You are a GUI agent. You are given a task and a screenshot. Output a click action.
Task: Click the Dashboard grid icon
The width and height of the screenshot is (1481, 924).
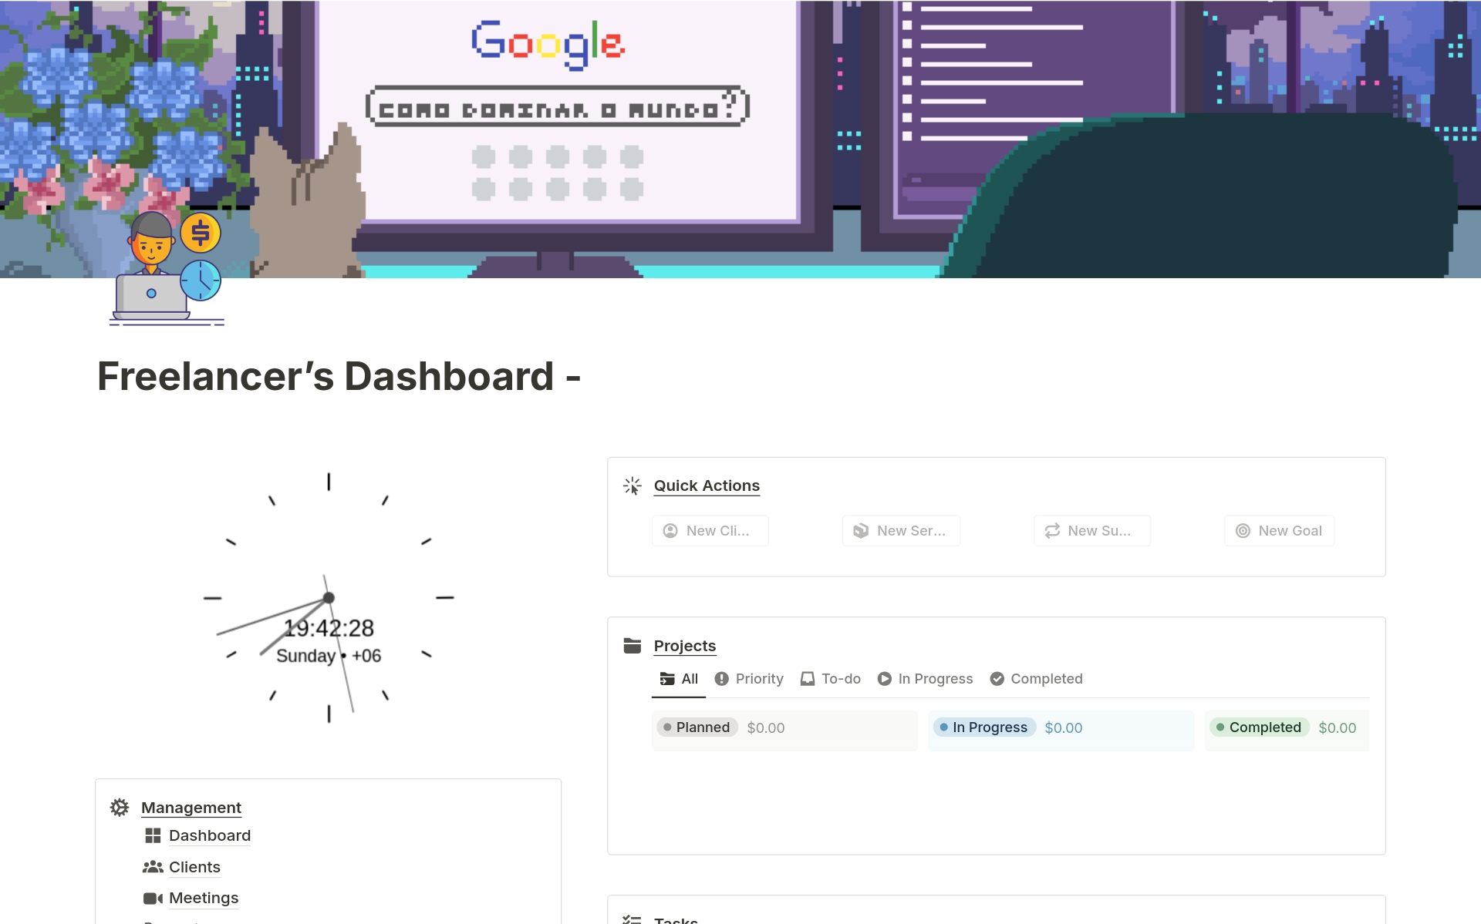(153, 835)
